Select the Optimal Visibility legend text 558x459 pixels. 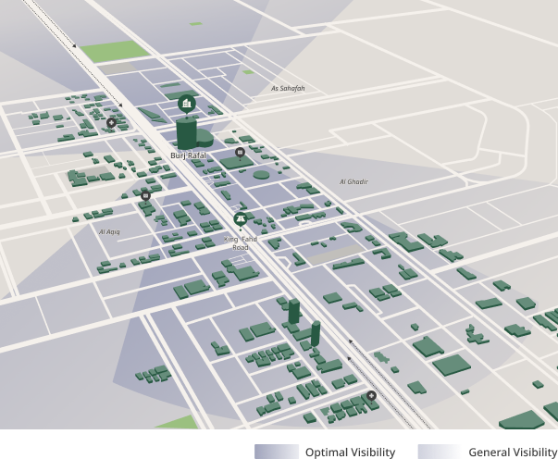tap(350, 452)
